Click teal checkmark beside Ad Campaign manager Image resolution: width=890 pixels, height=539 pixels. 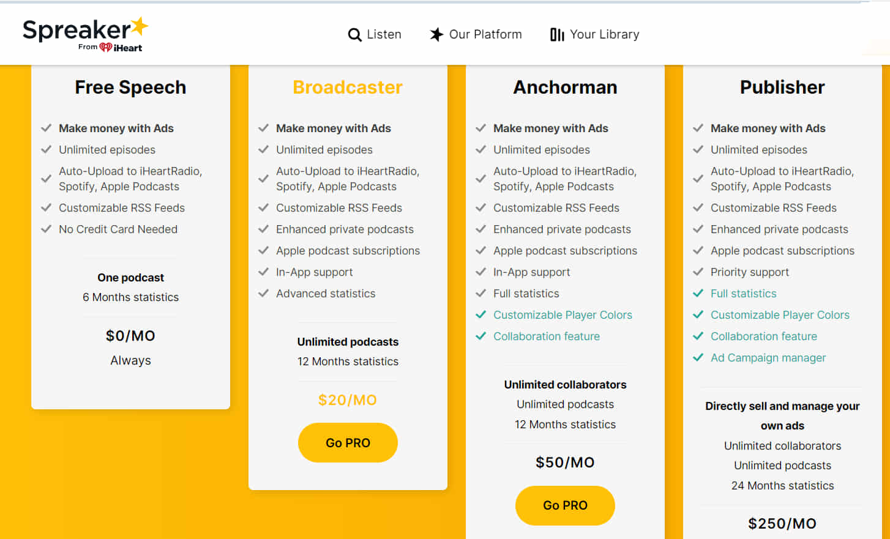click(x=698, y=357)
